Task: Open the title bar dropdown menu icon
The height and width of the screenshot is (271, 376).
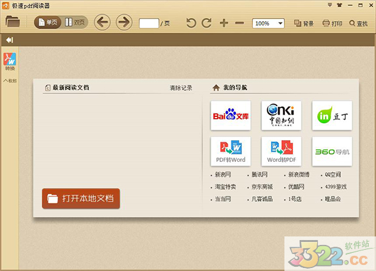Action: click(x=329, y=5)
